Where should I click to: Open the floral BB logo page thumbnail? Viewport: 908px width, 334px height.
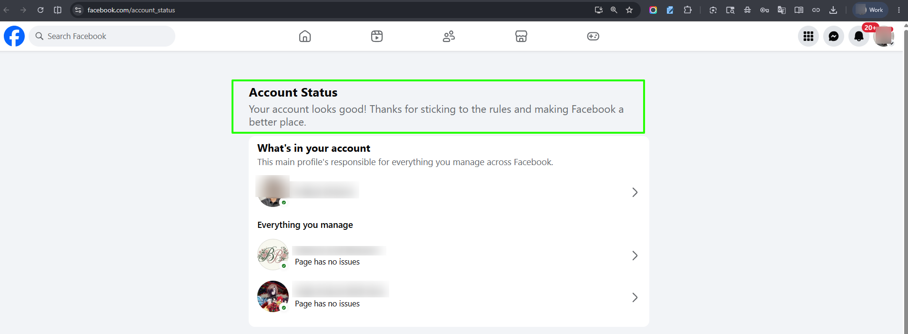click(273, 255)
